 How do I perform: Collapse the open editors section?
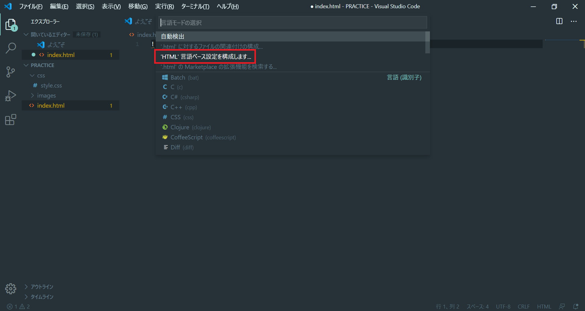point(26,34)
